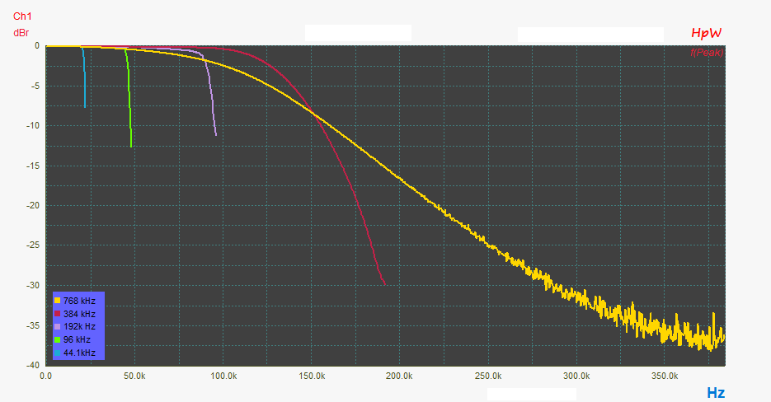Click the blue 44.1kHz legend swatch
This screenshot has width=771, height=402.
(58, 353)
